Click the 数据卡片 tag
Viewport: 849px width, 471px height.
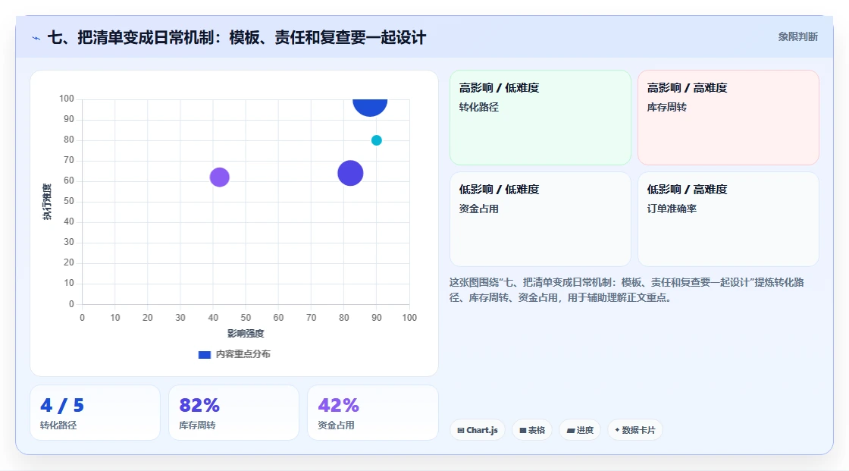coord(635,430)
